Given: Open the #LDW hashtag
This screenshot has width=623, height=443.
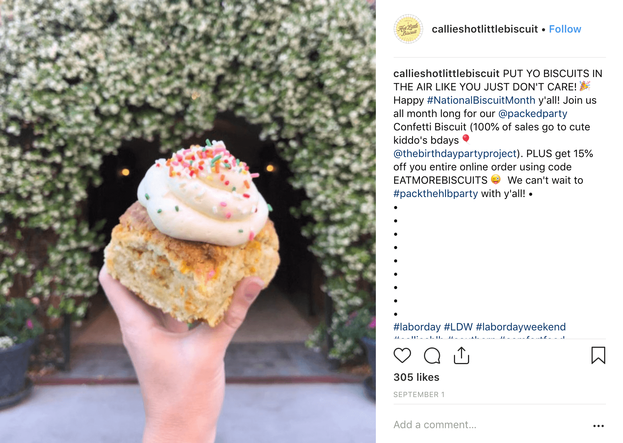Looking at the screenshot, I should tap(458, 327).
